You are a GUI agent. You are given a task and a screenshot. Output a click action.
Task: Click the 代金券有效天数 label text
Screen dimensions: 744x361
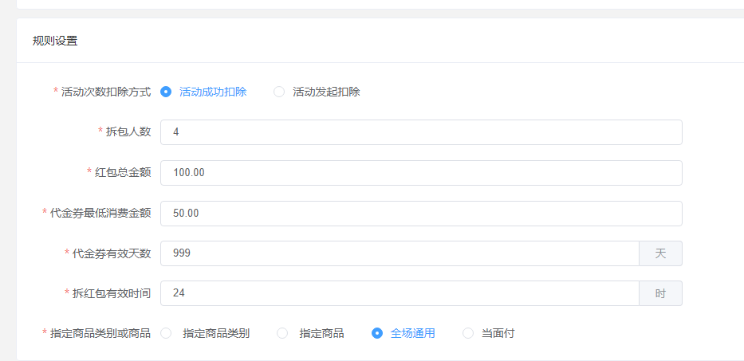coord(112,253)
